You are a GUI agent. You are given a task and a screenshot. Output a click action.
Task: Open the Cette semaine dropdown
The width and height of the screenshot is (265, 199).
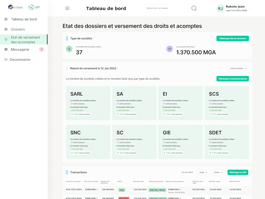click(238, 68)
